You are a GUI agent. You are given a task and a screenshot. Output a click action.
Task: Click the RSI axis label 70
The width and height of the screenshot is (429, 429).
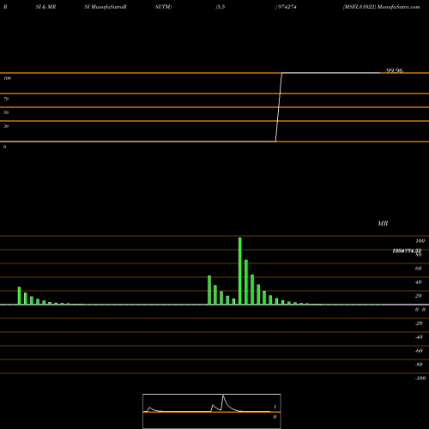click(x=6, y=99)
